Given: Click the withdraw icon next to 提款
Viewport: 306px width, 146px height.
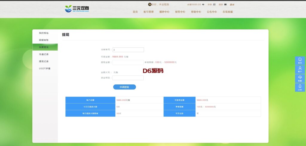Looking at the screenshot, I should click(x=225, y=4).
